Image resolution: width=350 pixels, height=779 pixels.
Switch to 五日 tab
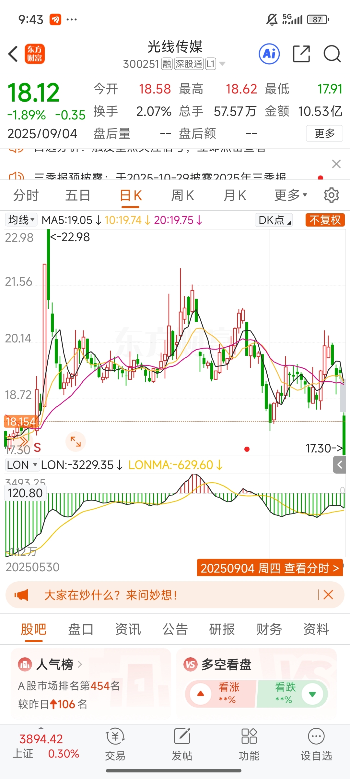(78, 195)
